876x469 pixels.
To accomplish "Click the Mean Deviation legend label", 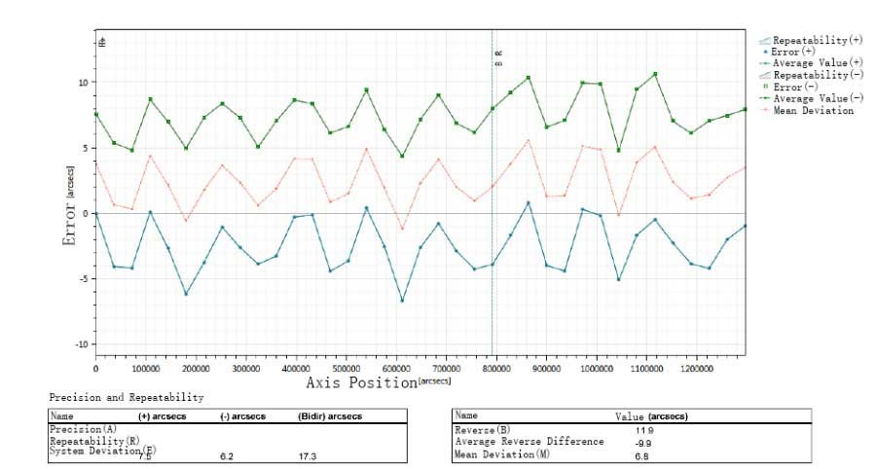I will click(813, 111).
